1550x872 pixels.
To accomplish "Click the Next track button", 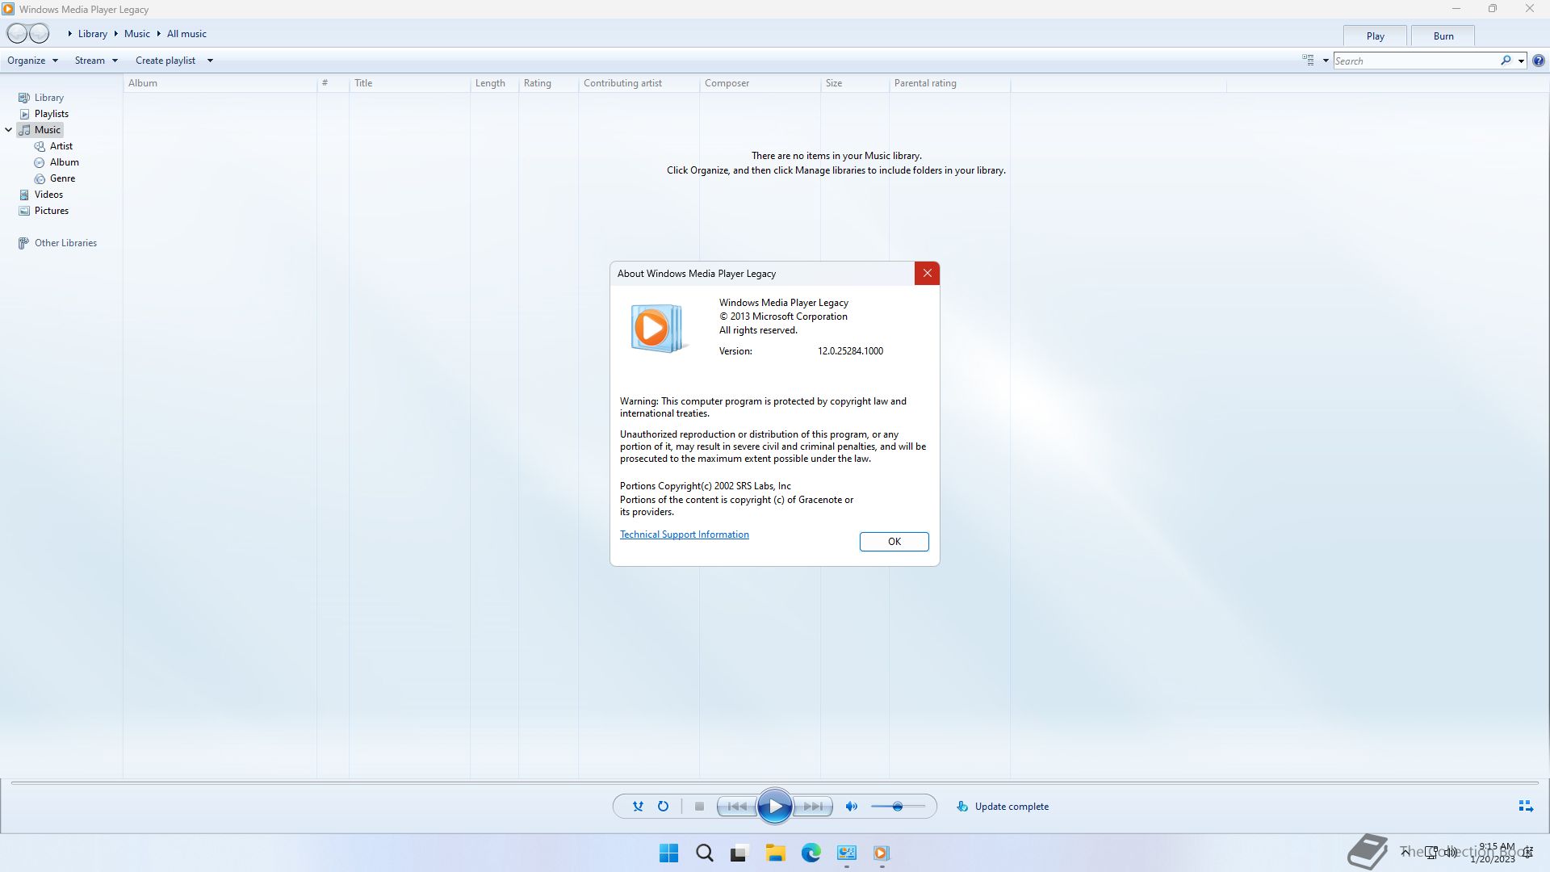I will pyautogui.click(x=814, y=806).
